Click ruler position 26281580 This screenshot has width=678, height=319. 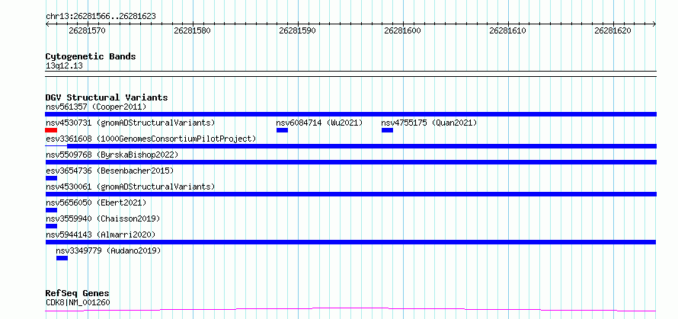[193, 30]
